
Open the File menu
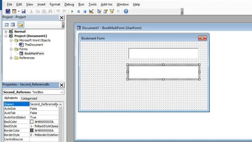(9, 4)
